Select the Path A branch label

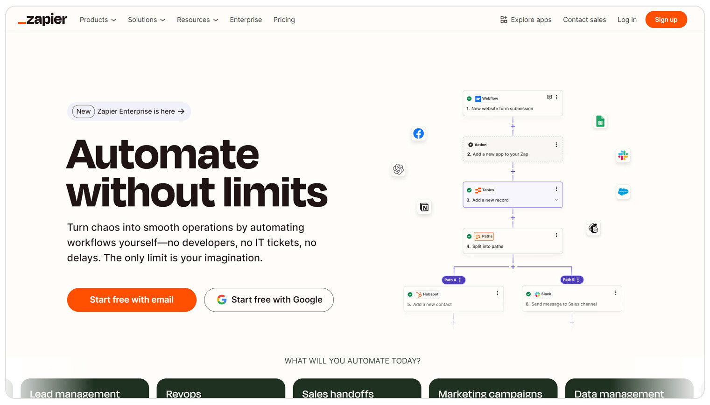click(x=450, y=280)
